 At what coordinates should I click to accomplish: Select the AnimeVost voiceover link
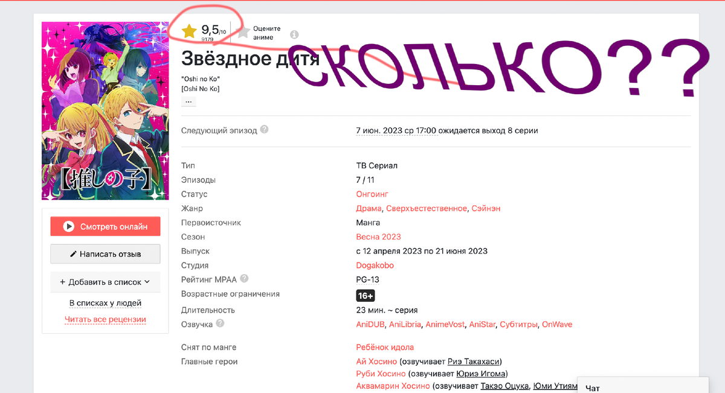(445, 324)
